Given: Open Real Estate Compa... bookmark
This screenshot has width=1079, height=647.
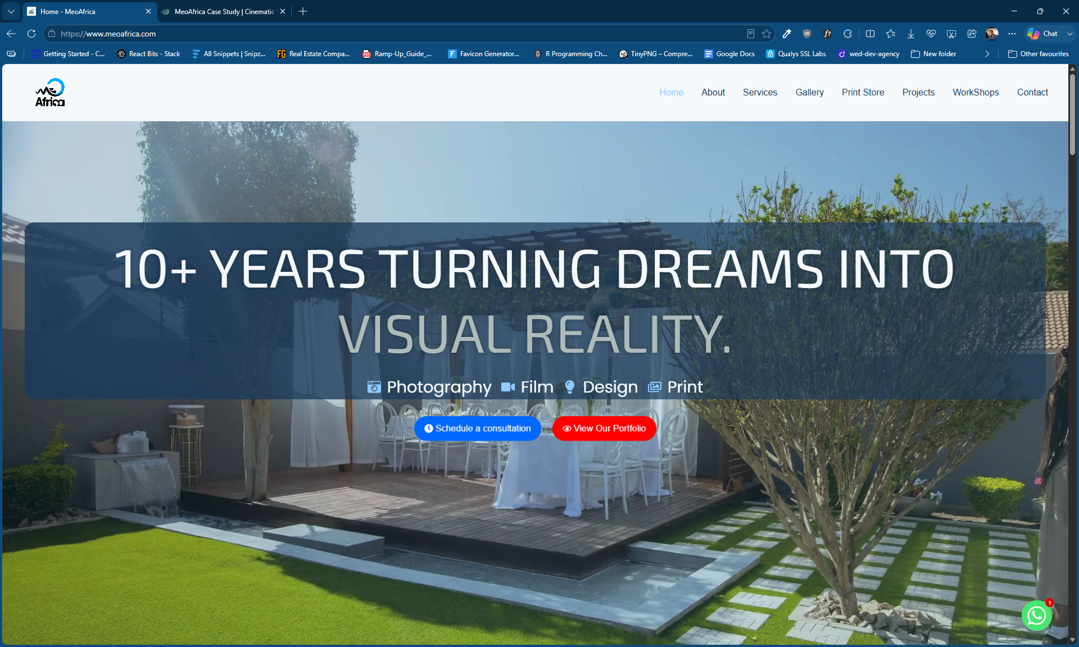Looking at the screenshot, I should click(x=313, y=54).
